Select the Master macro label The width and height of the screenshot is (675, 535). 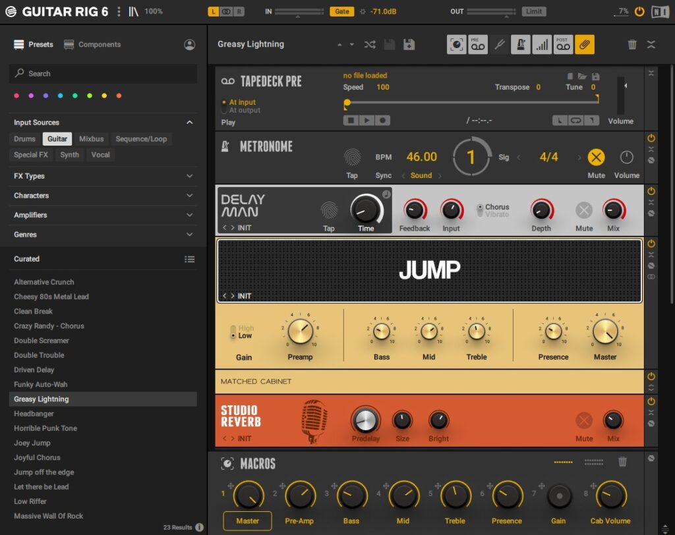point(248,521)
